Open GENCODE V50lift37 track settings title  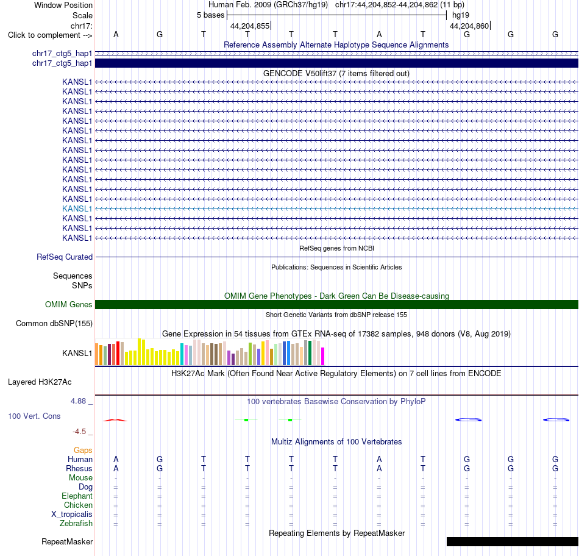(x=336, y=74)
